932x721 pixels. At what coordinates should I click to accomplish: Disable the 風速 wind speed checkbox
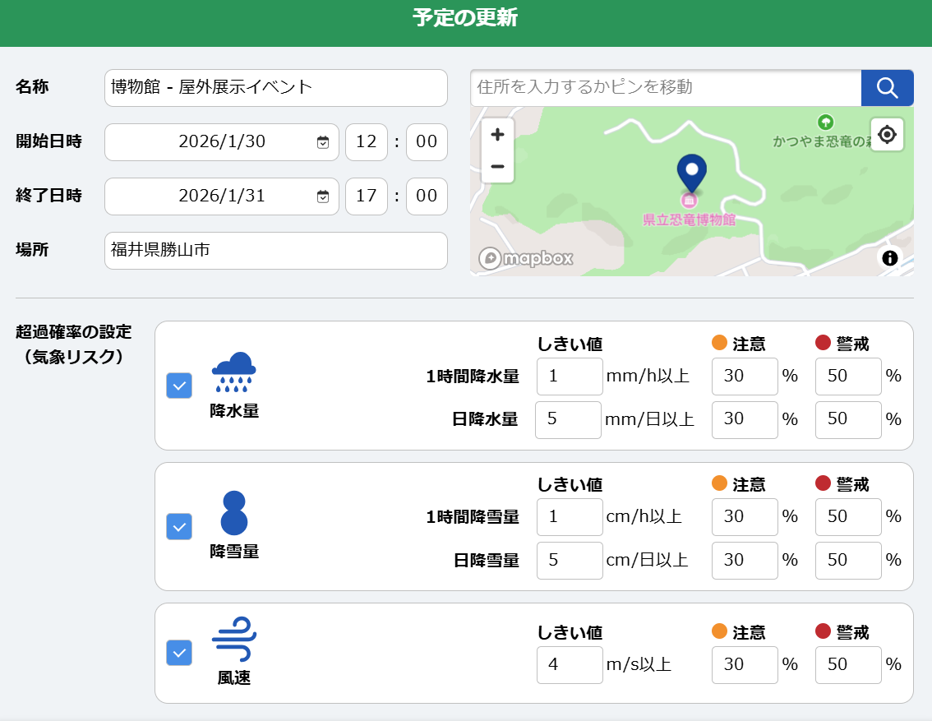click(x=179, y=653)
